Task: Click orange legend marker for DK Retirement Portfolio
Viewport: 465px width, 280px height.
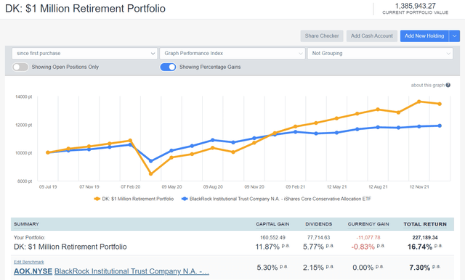Action: point(97,199)
